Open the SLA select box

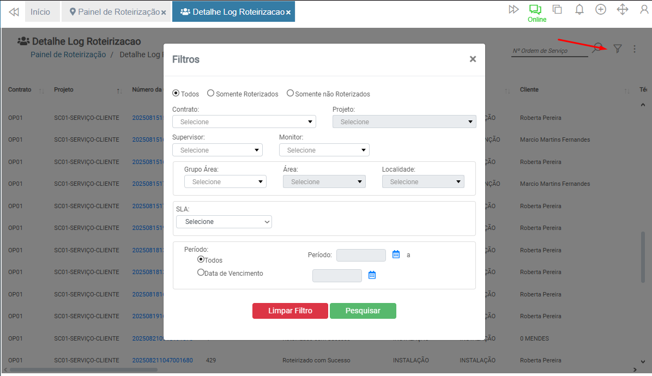[x=224, y=222]
